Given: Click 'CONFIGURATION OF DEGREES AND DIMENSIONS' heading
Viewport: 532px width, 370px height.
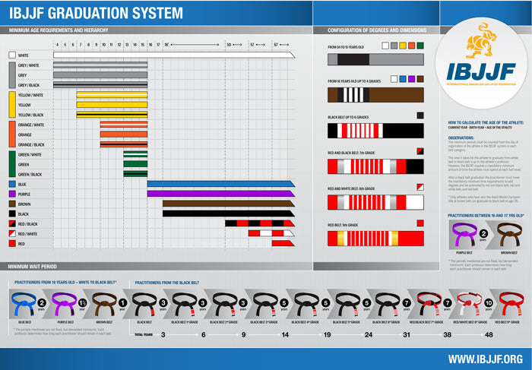Looking at the screenshot, I should point(377,30).
